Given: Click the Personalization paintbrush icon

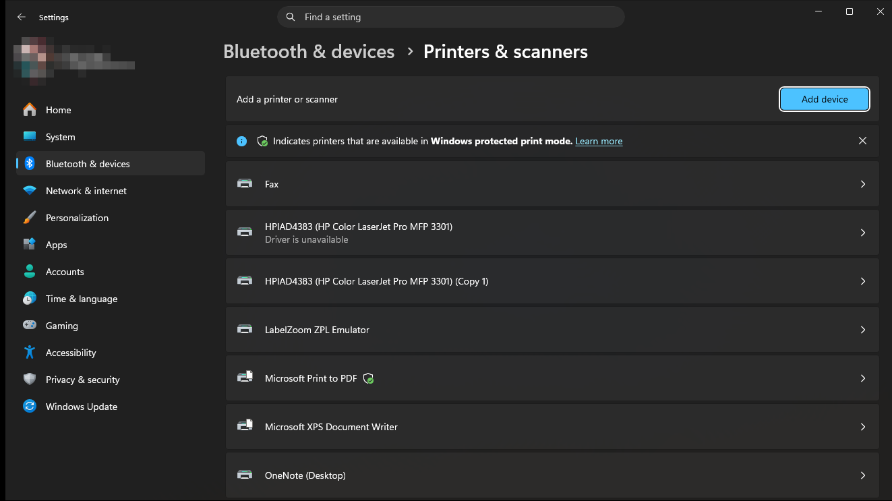Looking at the screenshot, I should [30, 218].
